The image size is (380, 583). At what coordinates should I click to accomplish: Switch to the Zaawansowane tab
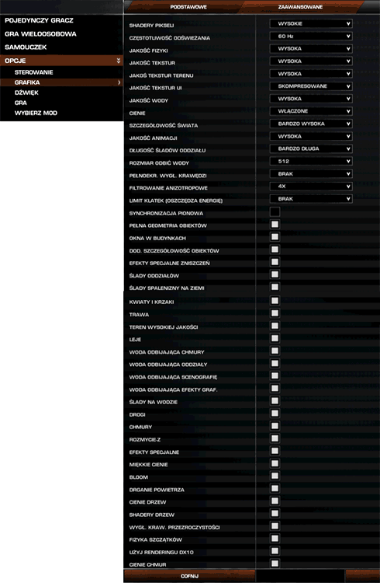click(x=301, y=7)
